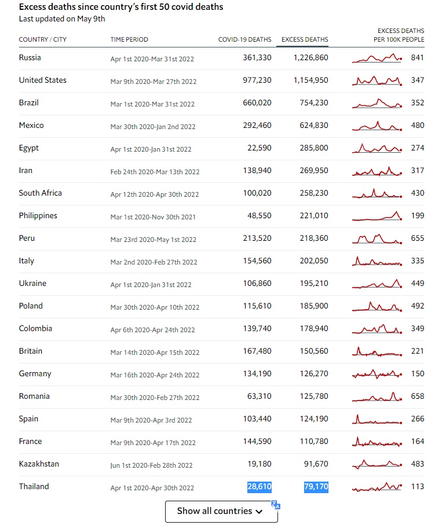The width and height of the screenshot is (442, 525).
Task: Click Peru's excess deaths sparkline
Action: pyautogui.click(x=377, y=238)
